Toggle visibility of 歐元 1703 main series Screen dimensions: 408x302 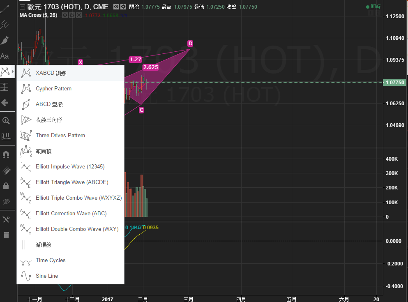click(116, 7)
